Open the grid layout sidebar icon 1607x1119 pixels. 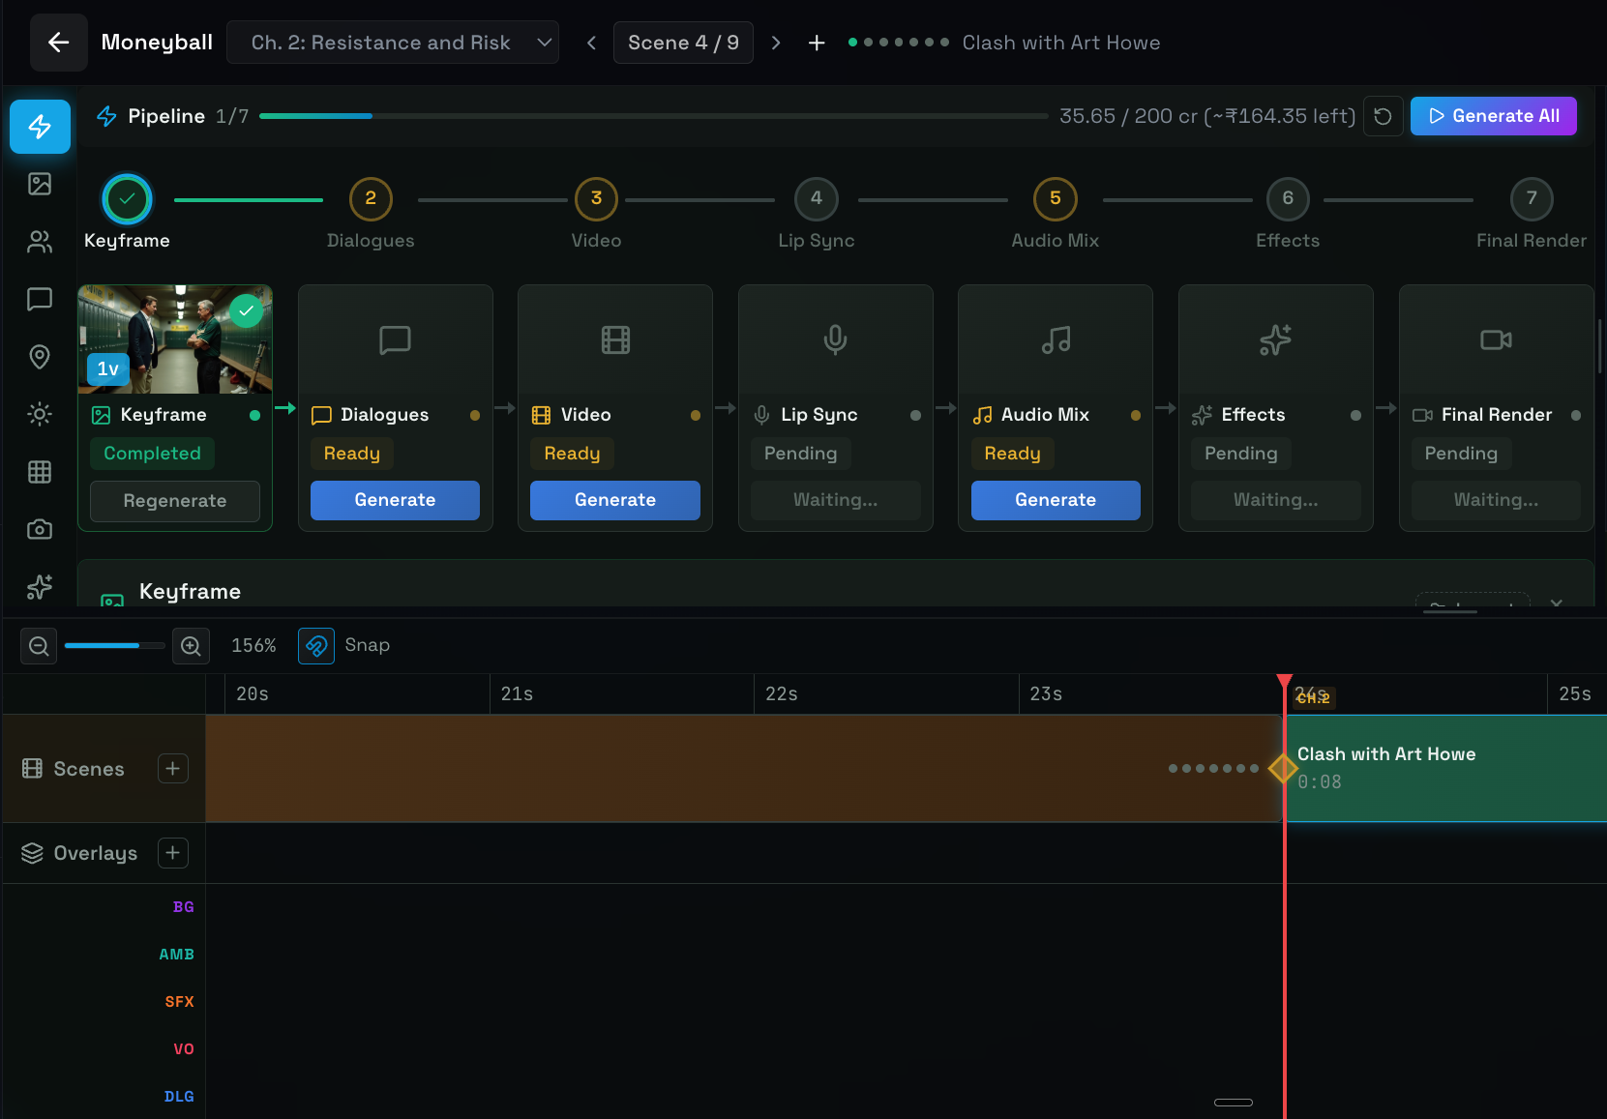40,472
